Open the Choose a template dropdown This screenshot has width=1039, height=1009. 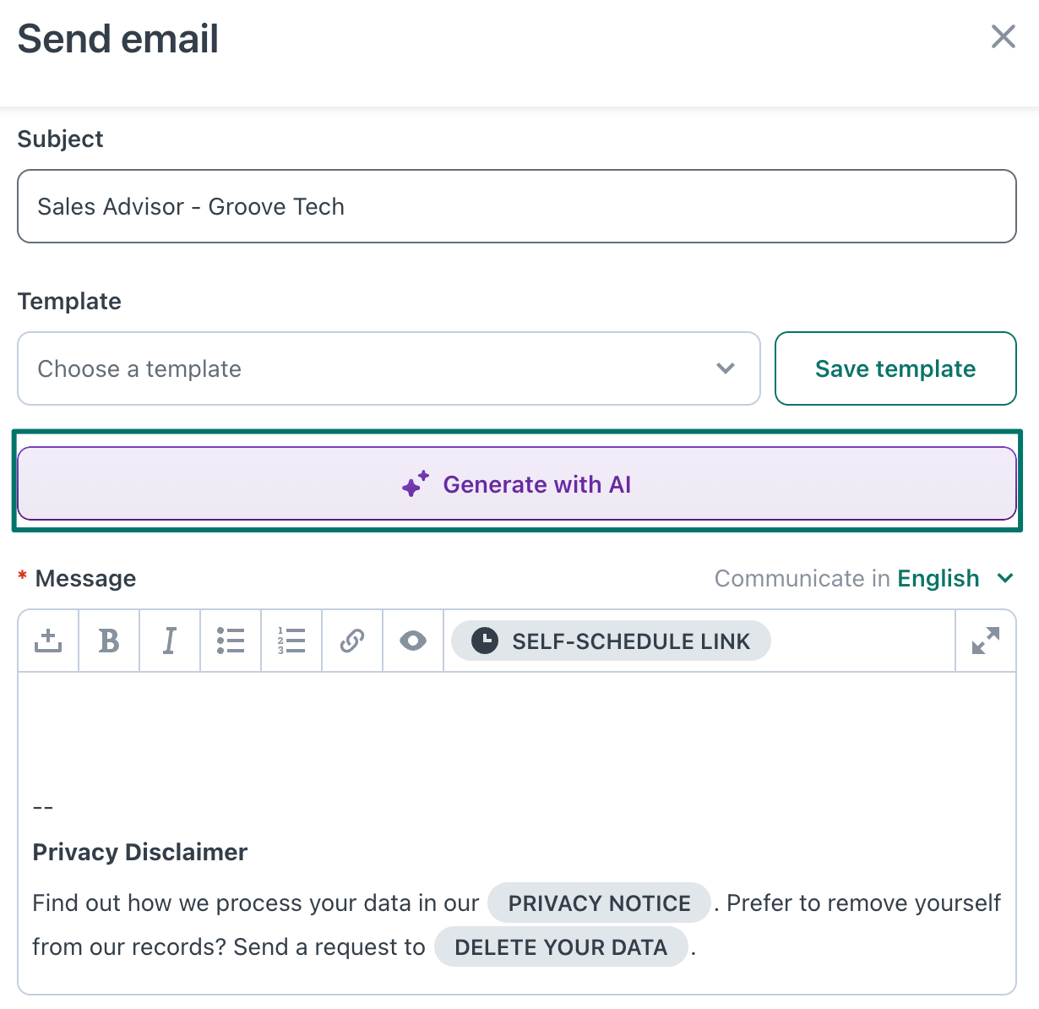[x=389, y=368]
